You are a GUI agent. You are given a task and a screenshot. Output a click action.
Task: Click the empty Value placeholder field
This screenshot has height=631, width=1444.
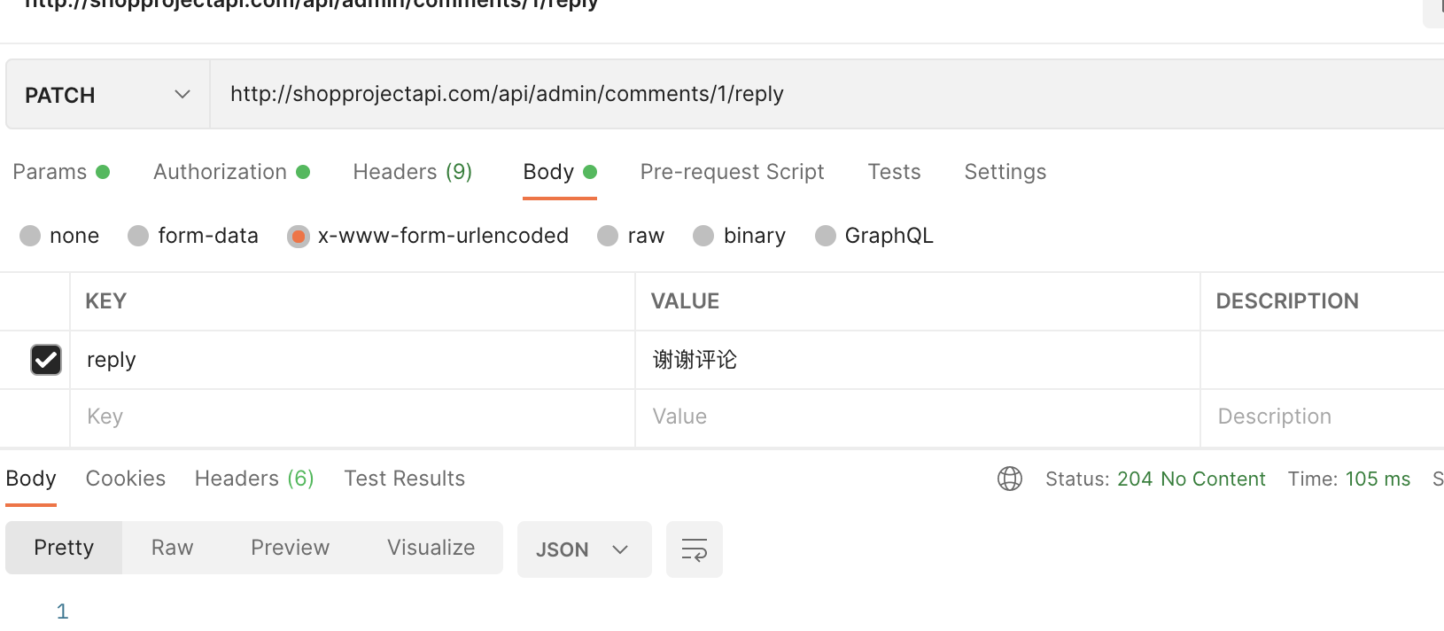click(918, 417)
